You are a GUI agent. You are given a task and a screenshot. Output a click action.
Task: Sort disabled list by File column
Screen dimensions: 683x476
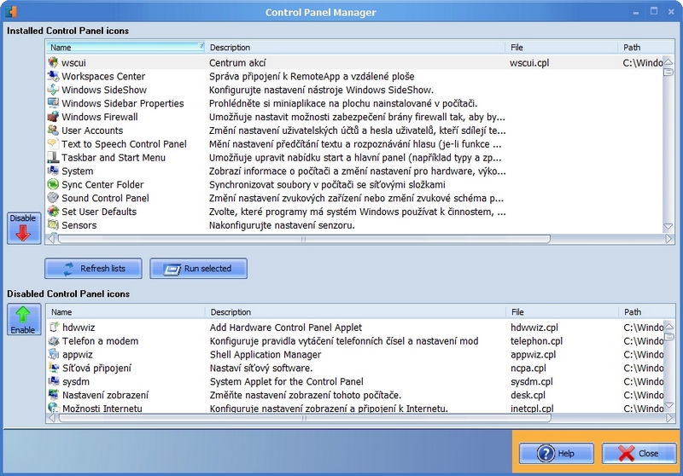(562, 311)
